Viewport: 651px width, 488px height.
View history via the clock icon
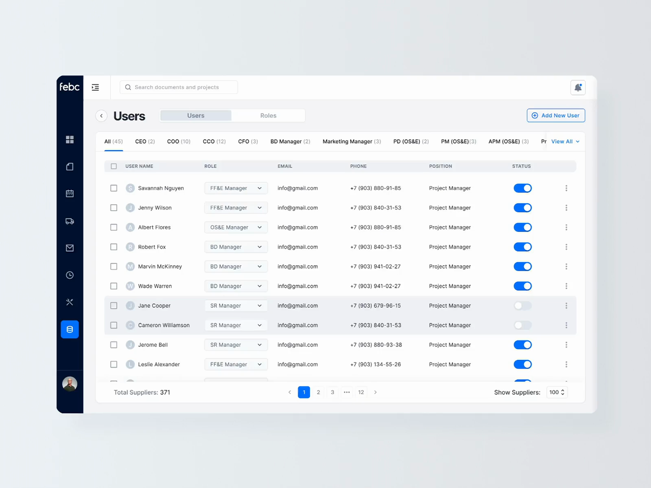[70, 275]
